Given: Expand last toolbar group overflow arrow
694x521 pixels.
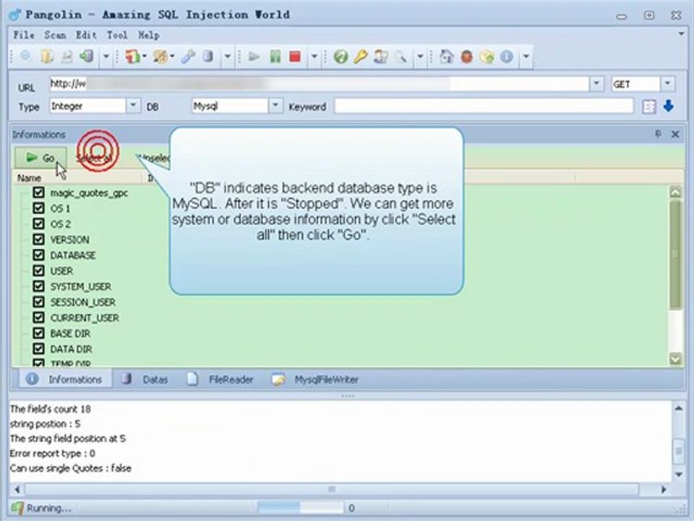Looking at the screenshot, I should coord(526,56).
